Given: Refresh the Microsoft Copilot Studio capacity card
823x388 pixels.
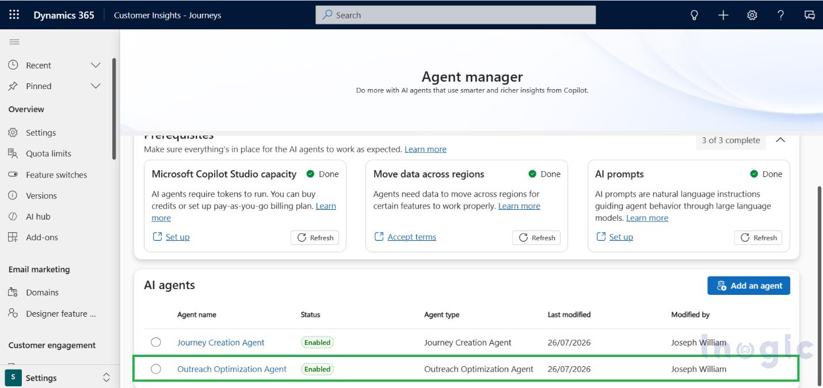Looking at the screenshot, I should [315, 237].
